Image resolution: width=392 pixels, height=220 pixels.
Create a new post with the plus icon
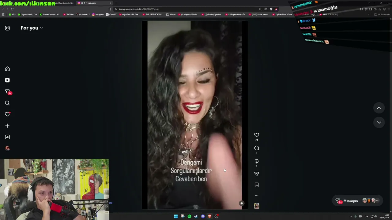point(7,126)
